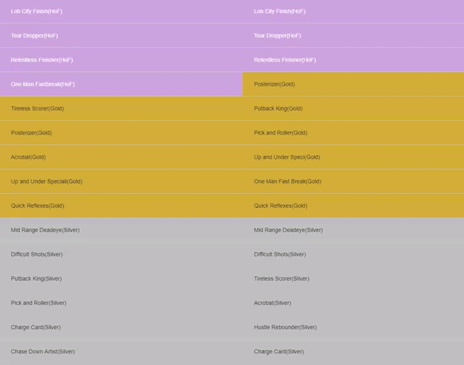Select right Quick Reflexes(Gold) row

point(353,206)
